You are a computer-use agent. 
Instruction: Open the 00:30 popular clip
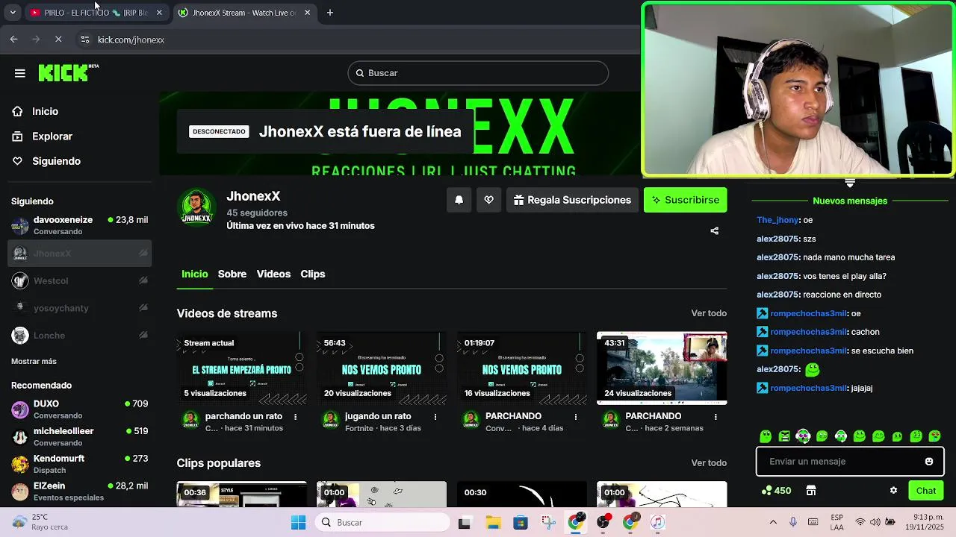[521, 494]
